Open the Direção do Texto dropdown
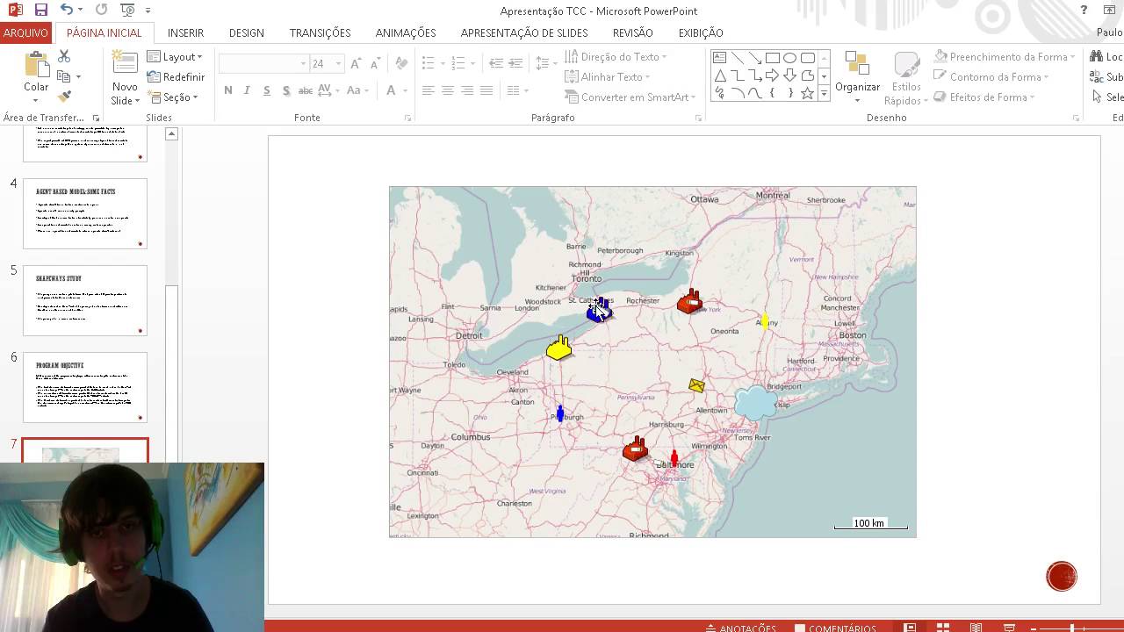Screen dimensions: 1124x632 pos(616,57)
